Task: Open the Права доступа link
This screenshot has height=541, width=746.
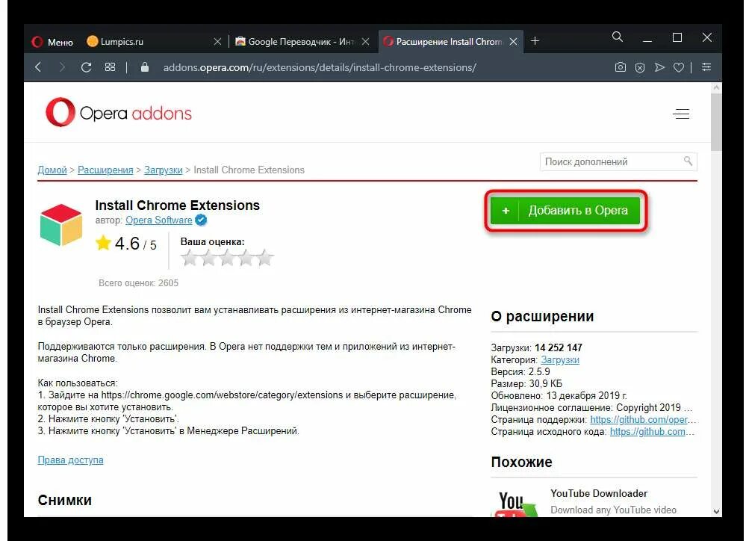Action: 70,460
